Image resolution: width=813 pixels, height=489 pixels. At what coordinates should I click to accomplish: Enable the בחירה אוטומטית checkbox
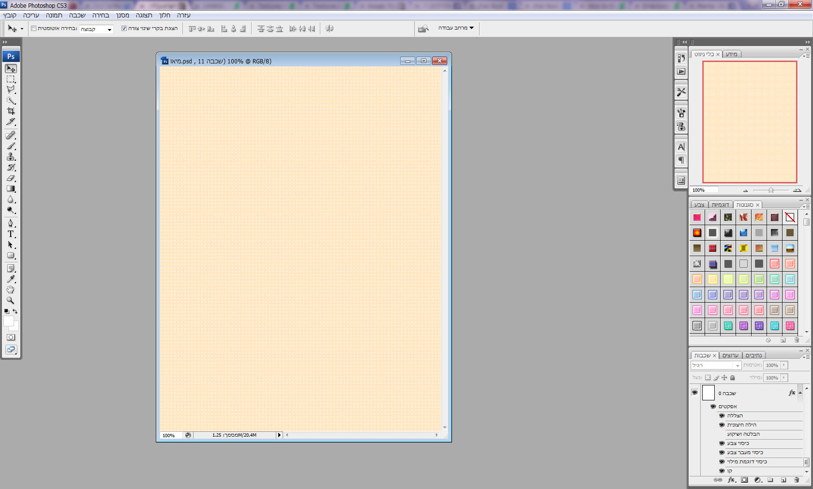click(x=34, y=29)
